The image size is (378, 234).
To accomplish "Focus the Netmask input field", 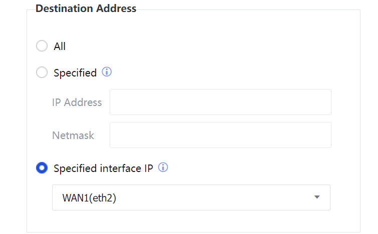I will pyautogui.click(x=220, y=135).
